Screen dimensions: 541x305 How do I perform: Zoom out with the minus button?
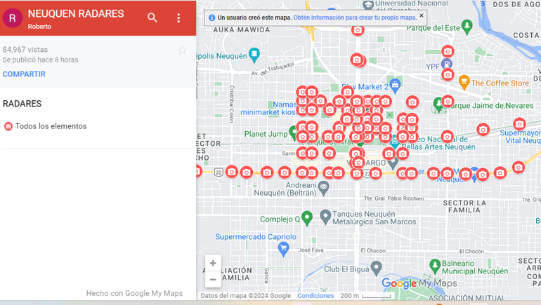(x=213, y=279)
